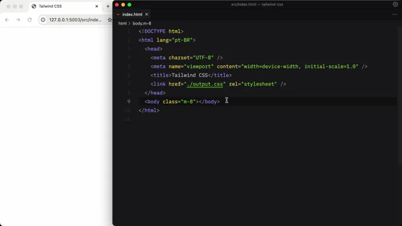Click the browser forward arrow
402x226 pixels.
tap(18, 19)
